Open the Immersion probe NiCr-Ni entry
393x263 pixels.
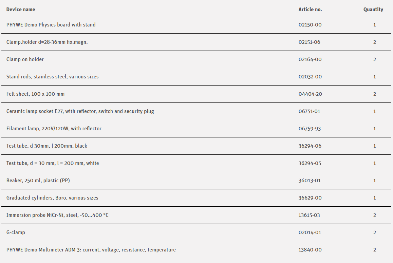coord(57,215)
